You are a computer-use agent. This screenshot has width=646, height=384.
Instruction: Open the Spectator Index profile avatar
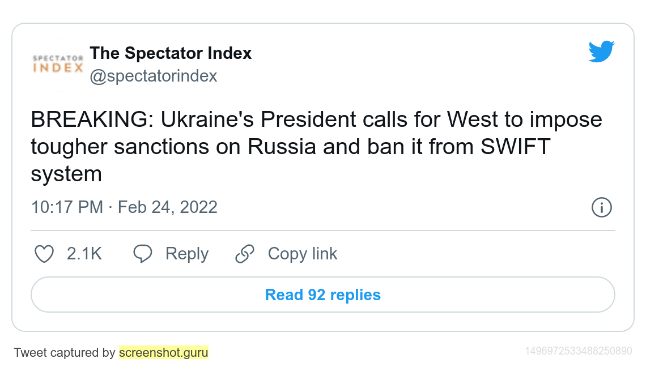(x=58, y=63)
